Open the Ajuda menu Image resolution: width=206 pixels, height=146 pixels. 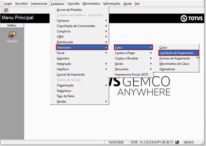point(128,4)
